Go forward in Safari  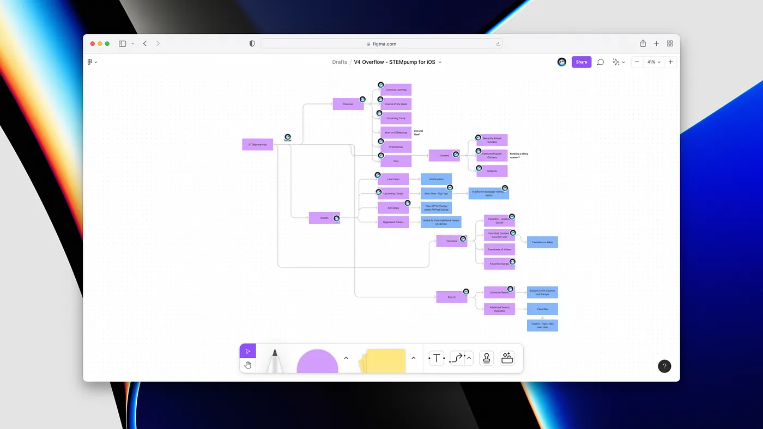158,44
